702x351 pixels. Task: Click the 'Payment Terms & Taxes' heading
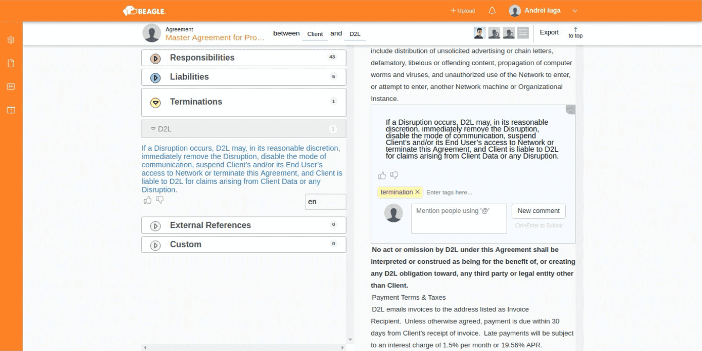click(x=409, y=297)
